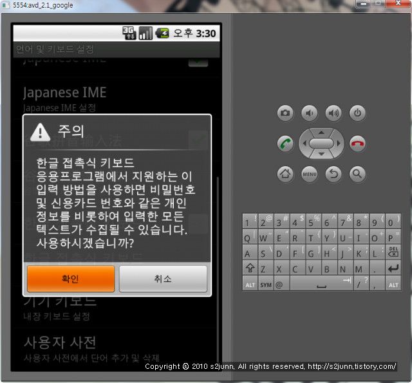
Task: Close the emulator window
Action: [398, 4]
